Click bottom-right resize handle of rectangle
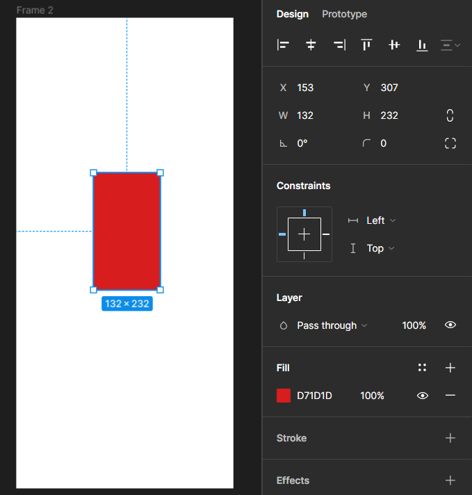 160,290
